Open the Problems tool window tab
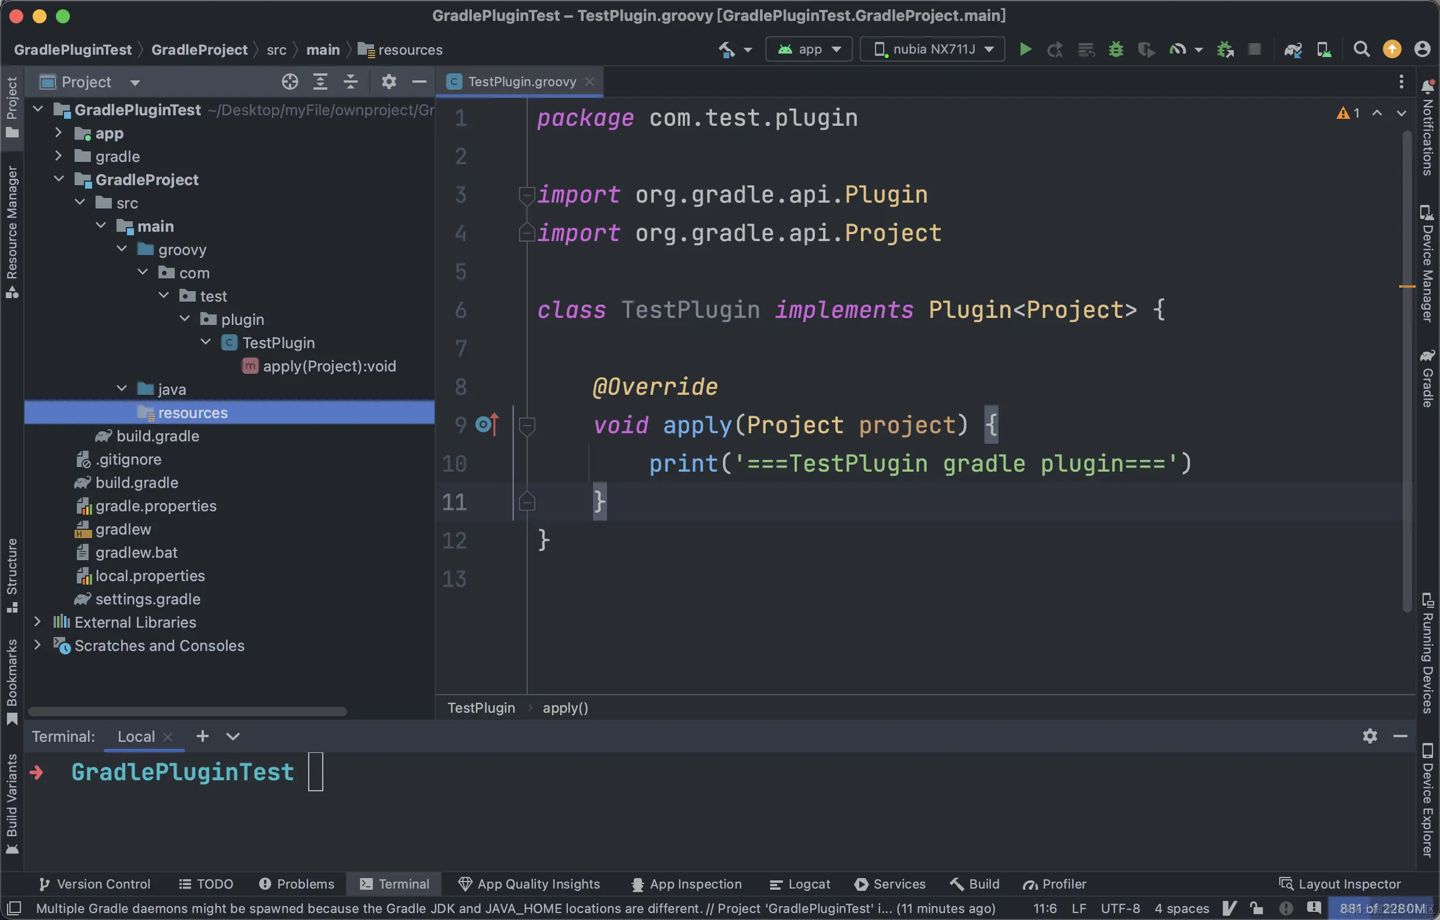 click(297, 883)
